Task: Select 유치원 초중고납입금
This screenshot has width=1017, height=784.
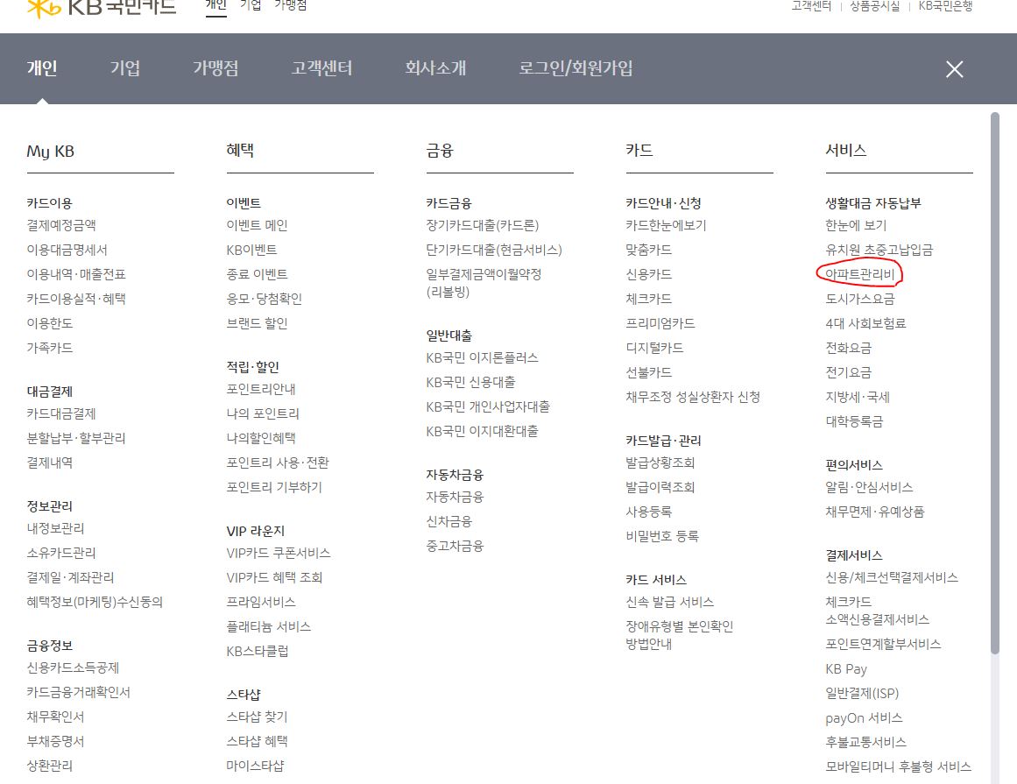Action: coord(879,250)
